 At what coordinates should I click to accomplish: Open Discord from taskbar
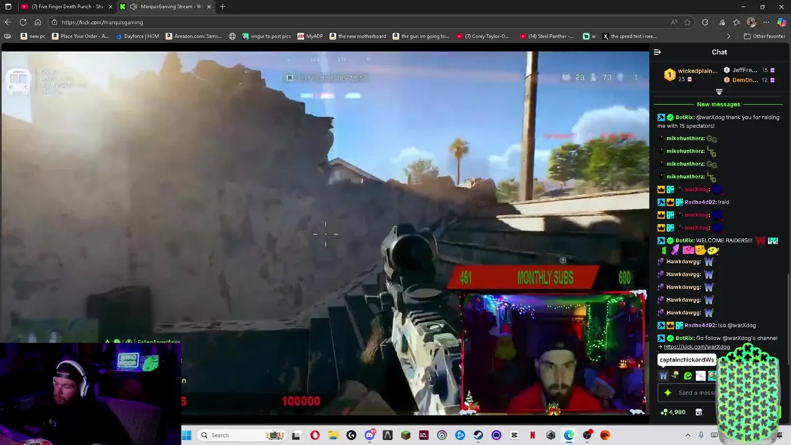coord(370,435)
